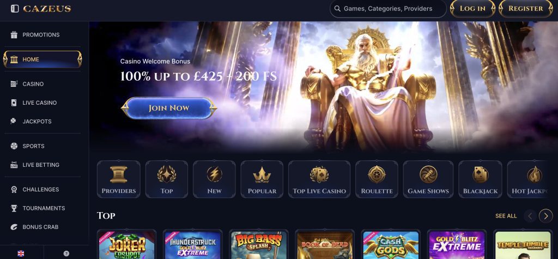Select the Casino slot machine icon
Image resolution: width=558 pixels, height=259 pixels.
coord(14,84)
